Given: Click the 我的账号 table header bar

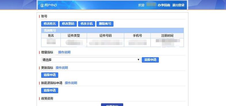Looking at the screenshot, I should 112,30.
